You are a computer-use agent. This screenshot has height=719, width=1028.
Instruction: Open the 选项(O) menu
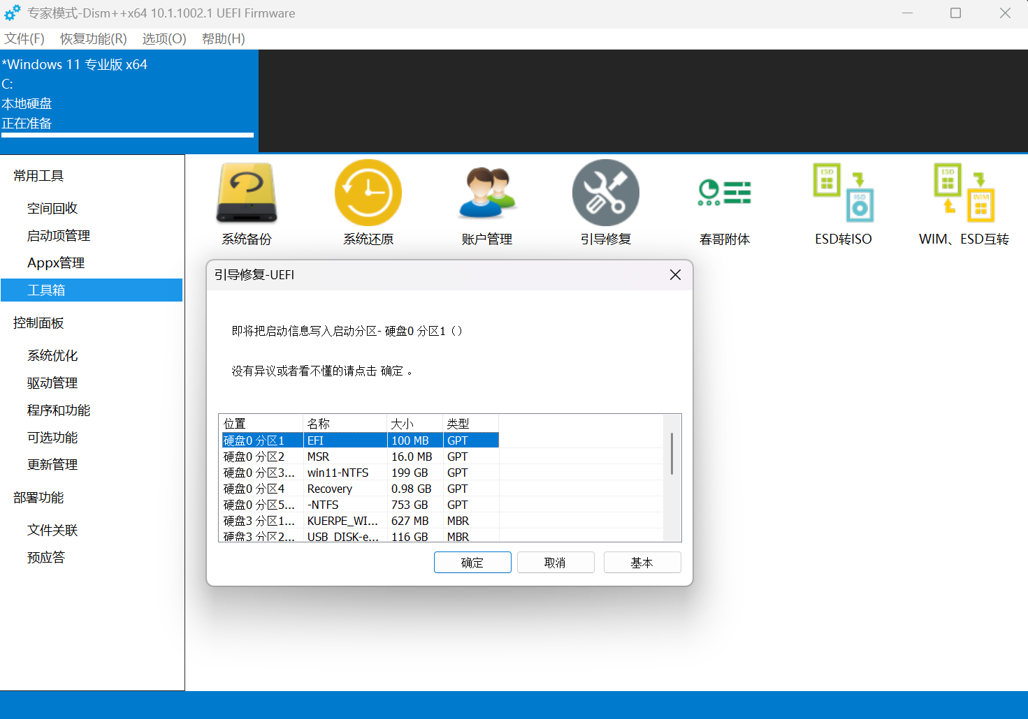[x=164, y=39]
